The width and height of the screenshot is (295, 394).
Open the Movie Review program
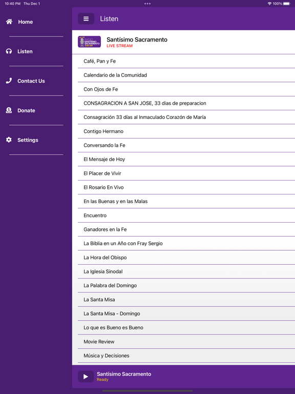point(186,342)
